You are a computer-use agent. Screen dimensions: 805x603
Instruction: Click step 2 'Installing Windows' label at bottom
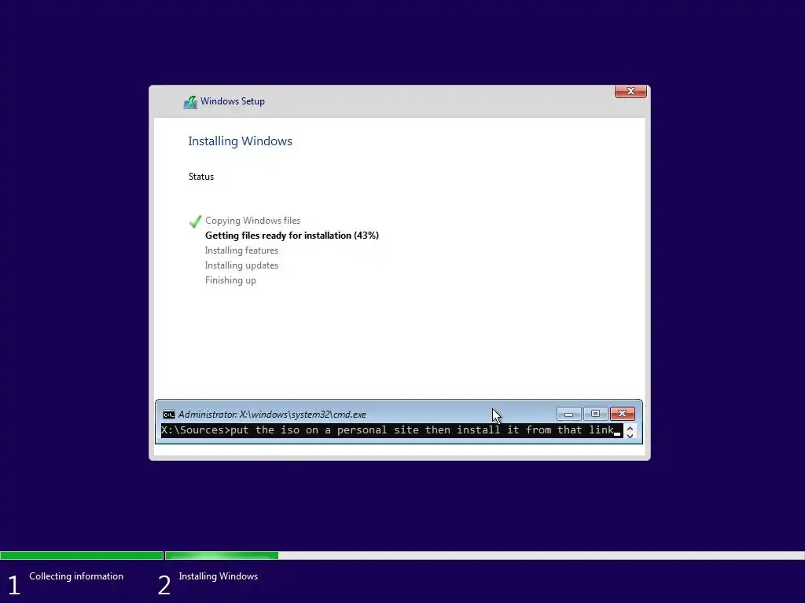[219, 576]
